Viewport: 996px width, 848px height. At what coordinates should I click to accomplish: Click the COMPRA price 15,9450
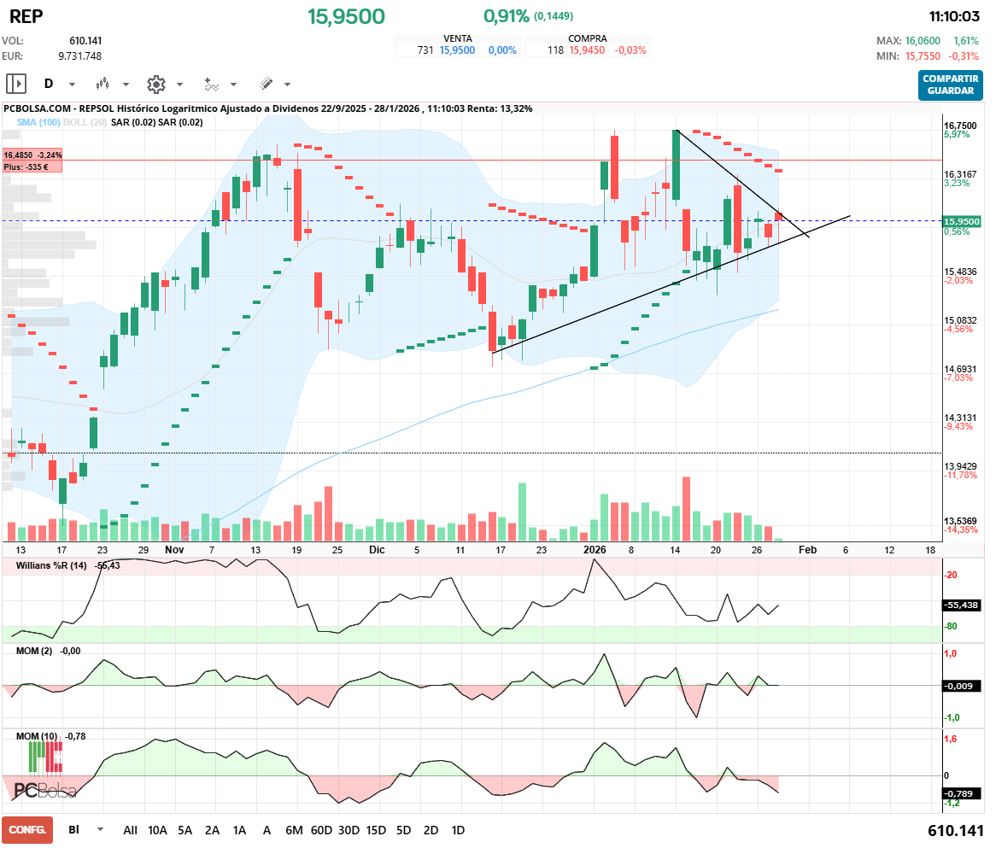[x=587, y=50]
